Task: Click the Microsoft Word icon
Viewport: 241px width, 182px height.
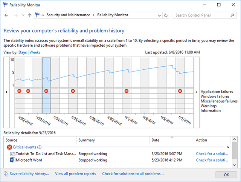Action: pos(12,160)
